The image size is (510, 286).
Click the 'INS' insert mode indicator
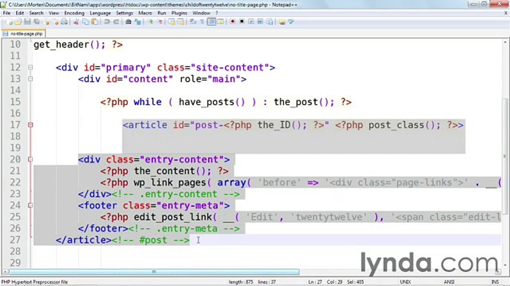click(x=495, y=282)
